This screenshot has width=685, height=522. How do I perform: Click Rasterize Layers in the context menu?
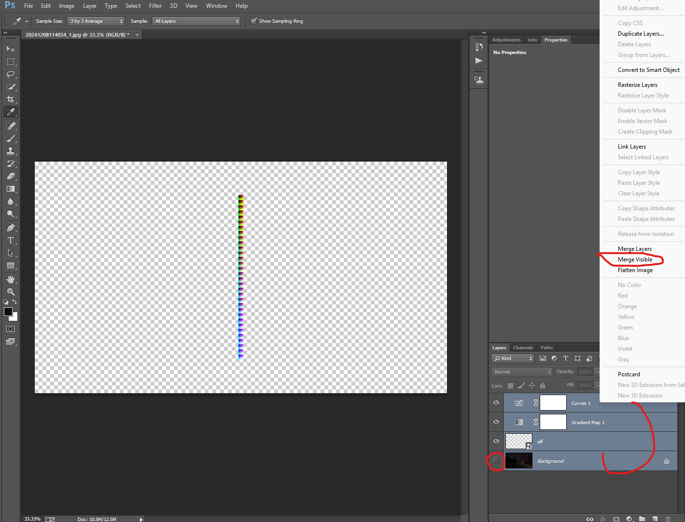[638, 85]
